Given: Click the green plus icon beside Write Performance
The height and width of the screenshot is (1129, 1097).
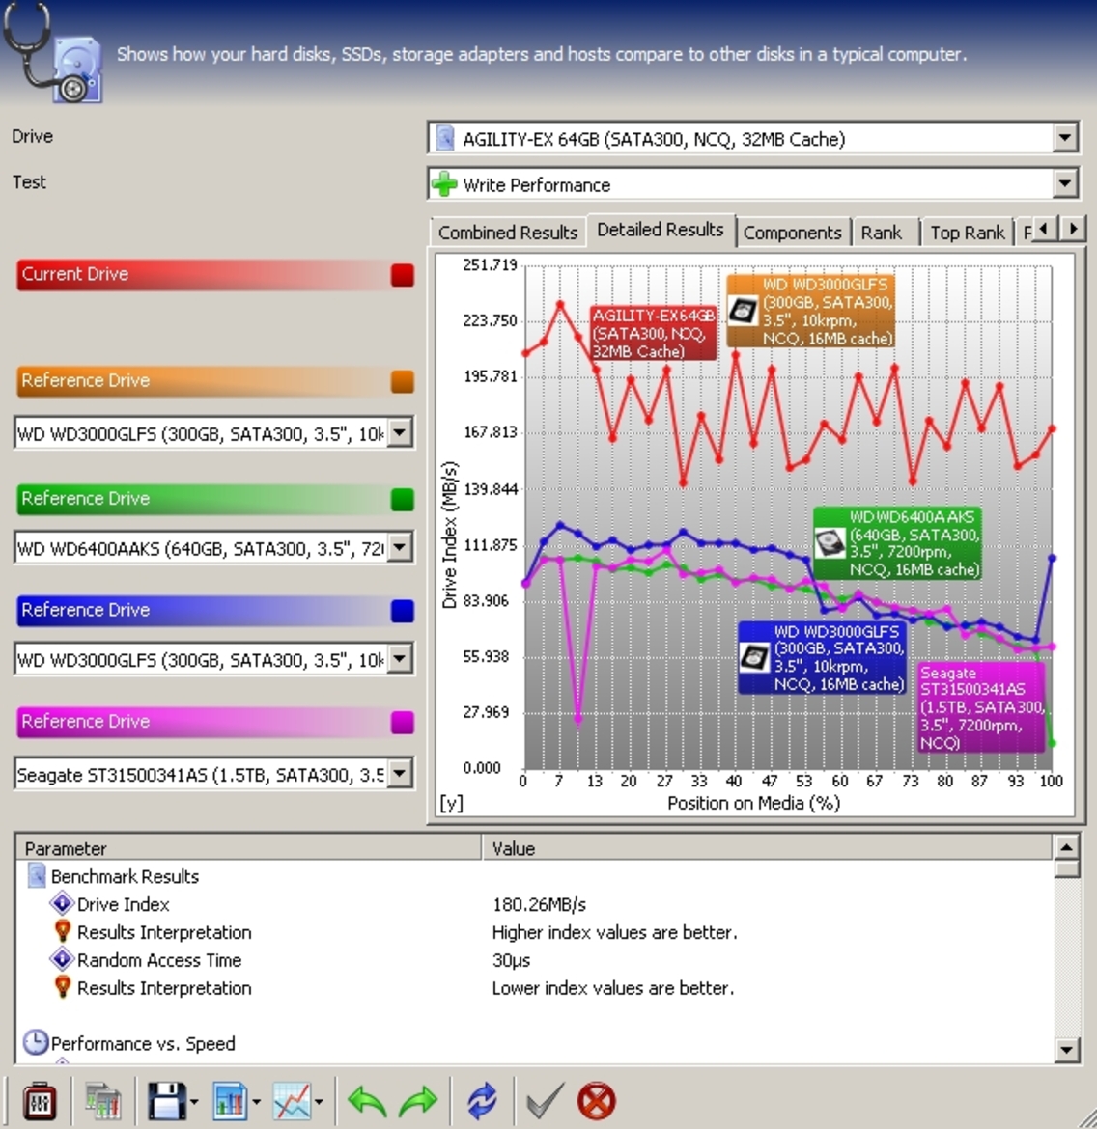Looking at the screenshot, I should point(445,184).
